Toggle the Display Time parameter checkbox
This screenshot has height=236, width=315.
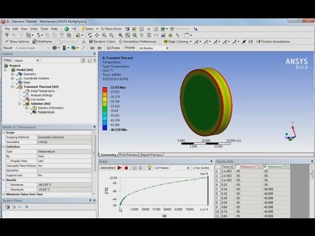(8, 161)
